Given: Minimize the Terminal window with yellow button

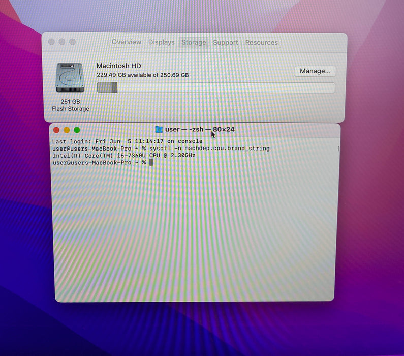Looking at the screenshot, I should pos(67,130).
